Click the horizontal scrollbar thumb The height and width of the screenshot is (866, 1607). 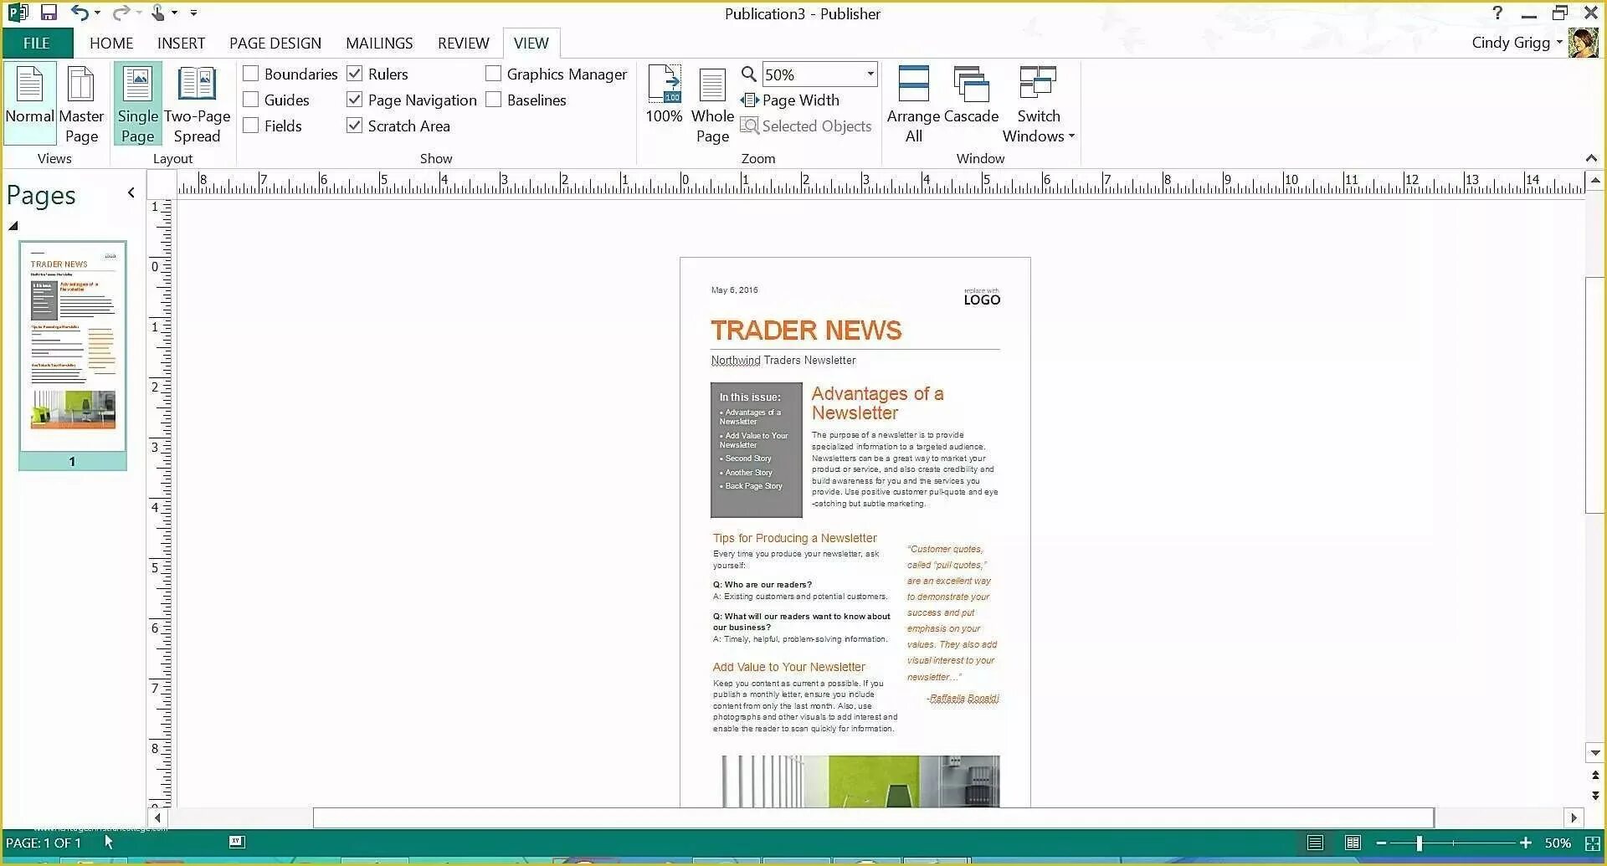pyautogui.click(x=873, y=817)
